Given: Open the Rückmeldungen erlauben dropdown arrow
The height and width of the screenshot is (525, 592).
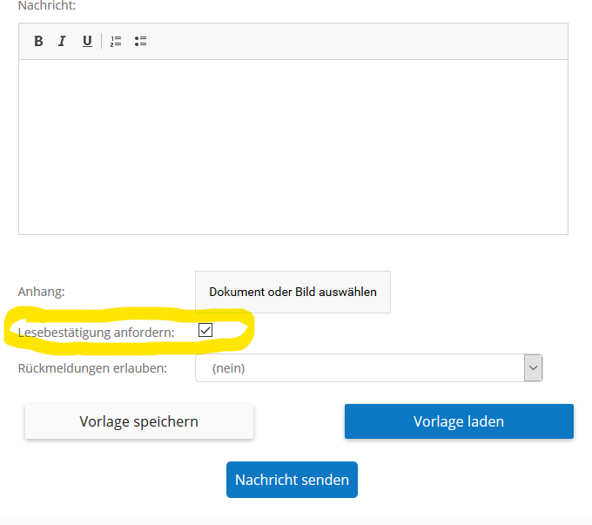Looking at the screenshot, I should coord(533,368).
